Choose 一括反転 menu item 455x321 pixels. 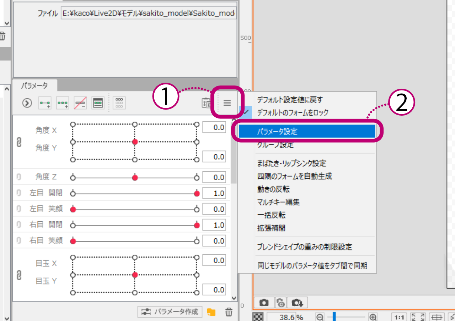click(x=307, y=215)
